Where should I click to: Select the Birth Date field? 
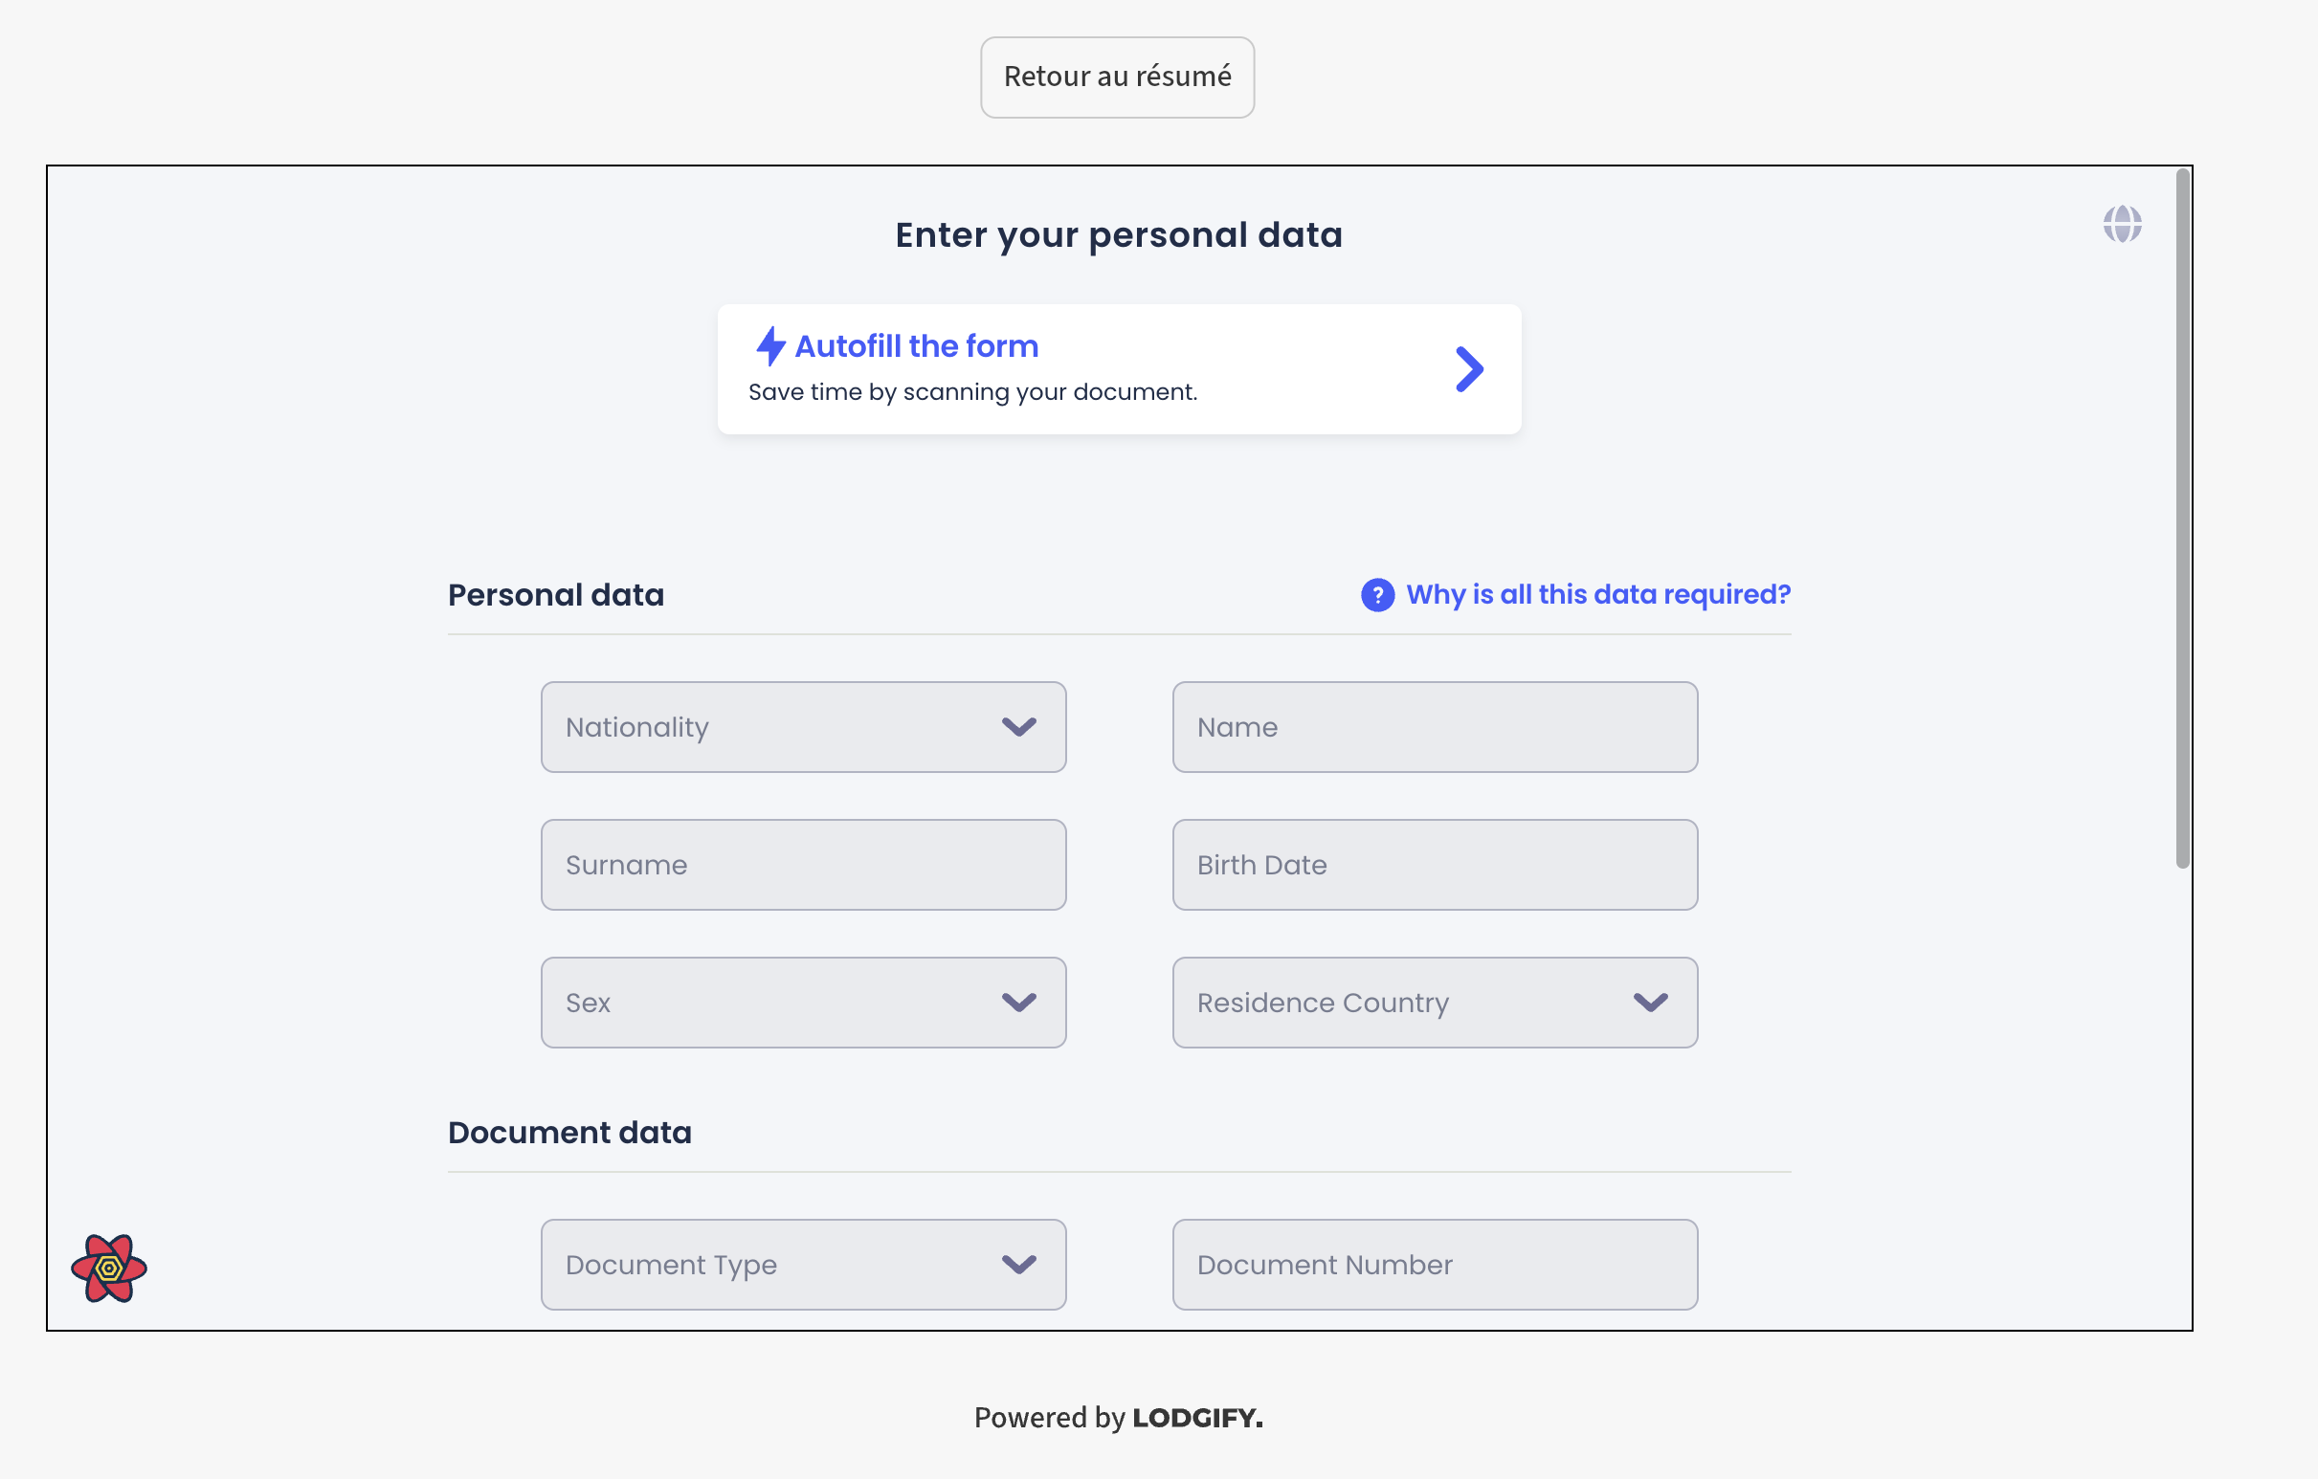(x=1435, y=865)
